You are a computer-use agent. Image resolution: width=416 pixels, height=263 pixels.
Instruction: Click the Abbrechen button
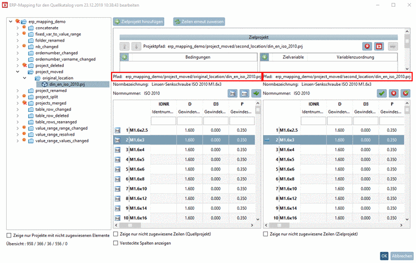(402, 256)
